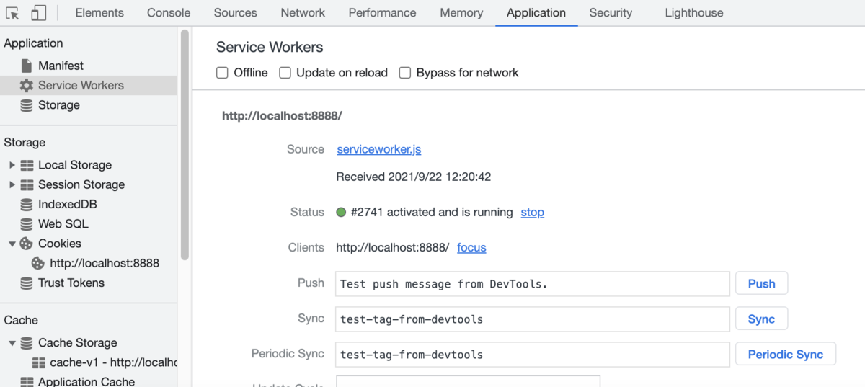Expand the Local Storage tree node
Screen dimensions: 865x387
tap(12, 165)
